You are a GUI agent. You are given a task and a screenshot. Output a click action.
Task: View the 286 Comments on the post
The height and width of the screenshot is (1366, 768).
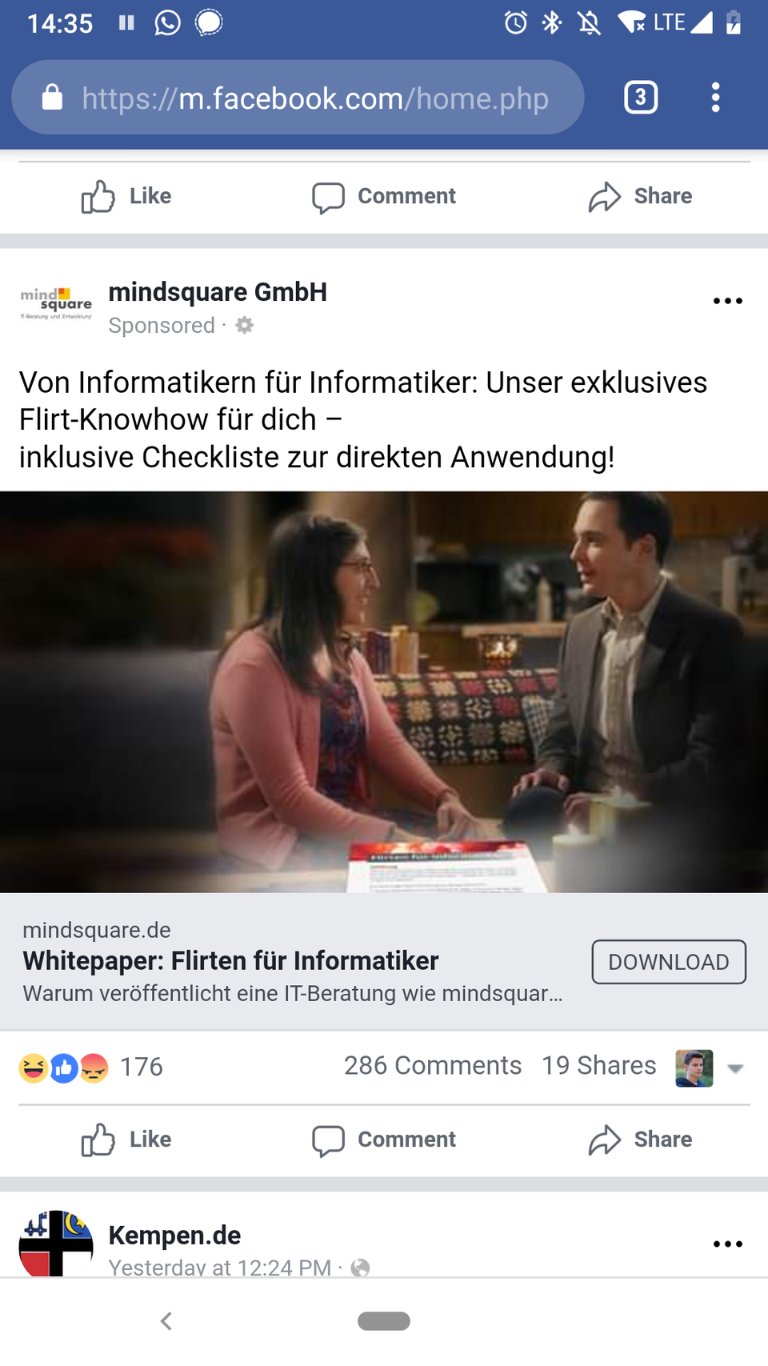point(433,1066)
